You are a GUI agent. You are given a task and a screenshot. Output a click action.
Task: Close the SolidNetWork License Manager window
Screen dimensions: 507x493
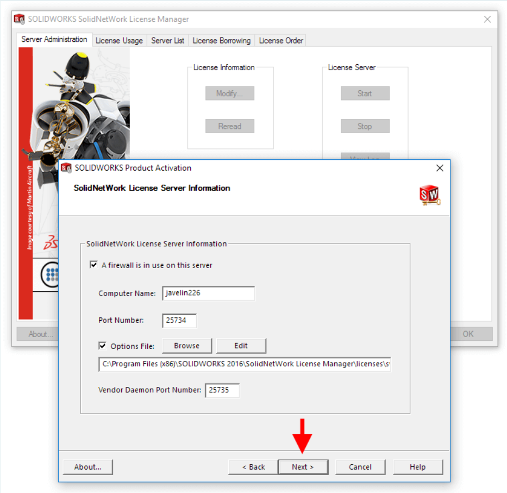click(x=487, y=19)
